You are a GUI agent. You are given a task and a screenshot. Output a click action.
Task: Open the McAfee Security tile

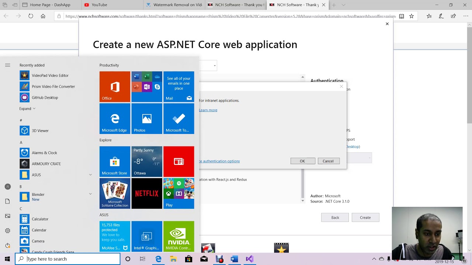click(115, 236)
